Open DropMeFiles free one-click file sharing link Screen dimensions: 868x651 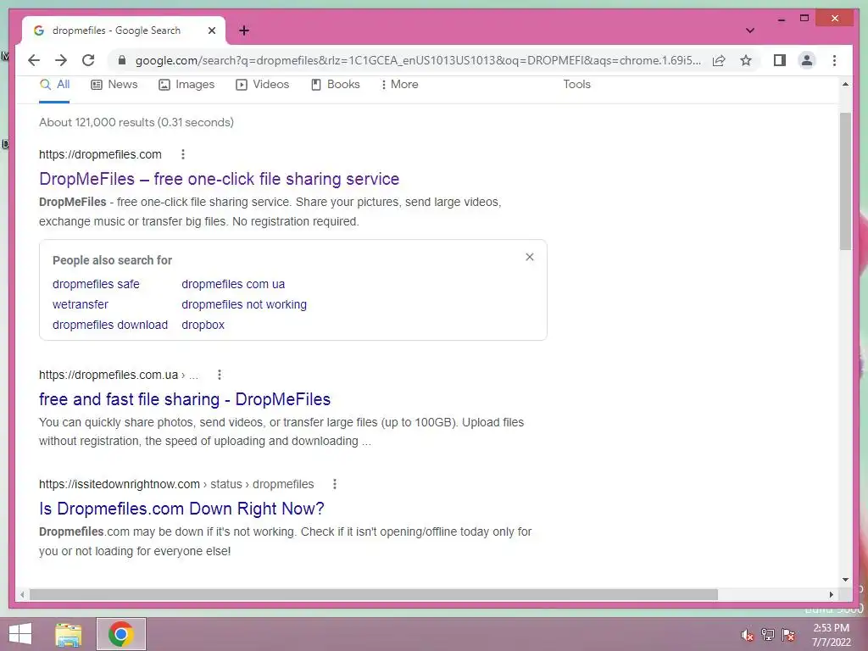coord(220,179)
